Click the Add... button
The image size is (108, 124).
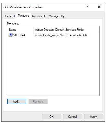pos(17,101)
